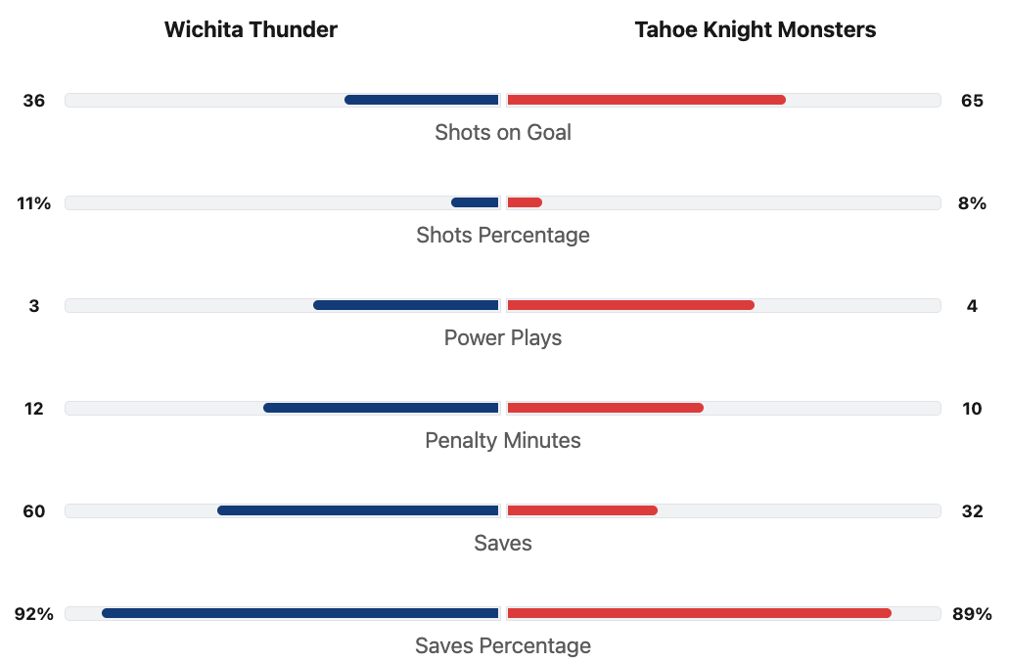The image size is (1009, 662).
Task: Click the blue Saves Percentage bar
Action: click(300, 613)
